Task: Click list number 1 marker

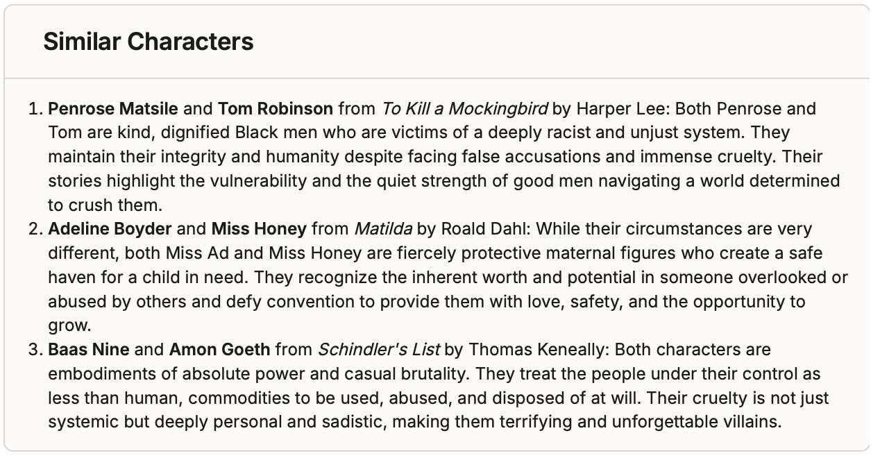Action: (x=35, y=109)
